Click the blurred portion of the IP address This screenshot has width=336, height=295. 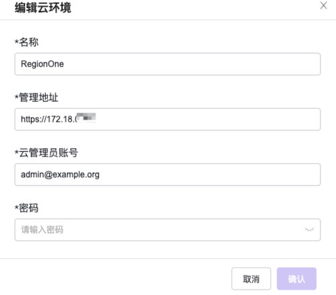tap(85, 118)
